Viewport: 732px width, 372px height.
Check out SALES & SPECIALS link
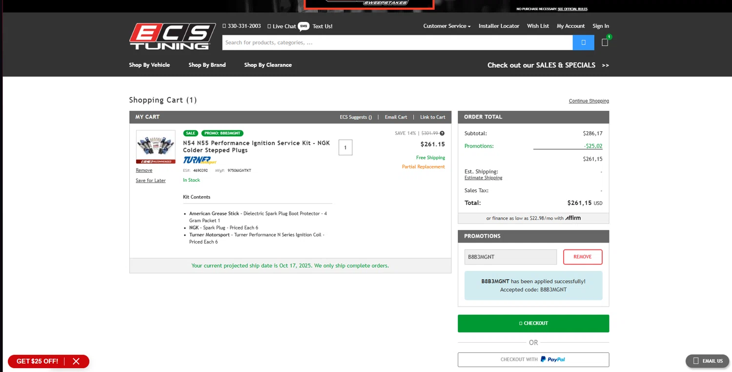coord(548,65)
